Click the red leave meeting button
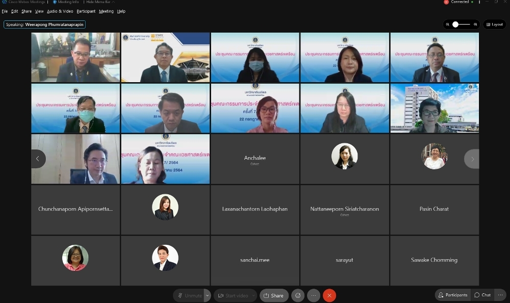 tap(329, 295)
